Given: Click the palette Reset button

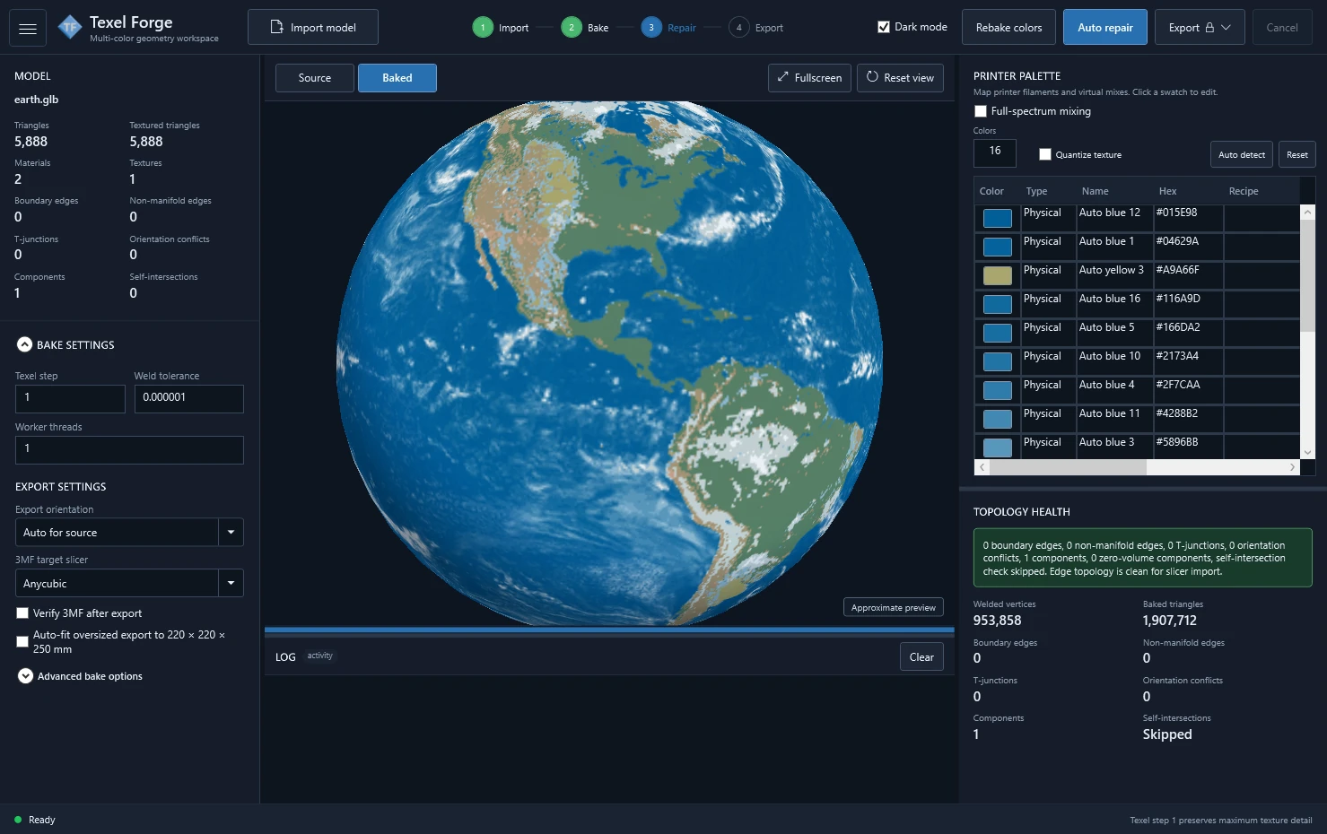Looking at the screenshot, I should [1296, 154].
